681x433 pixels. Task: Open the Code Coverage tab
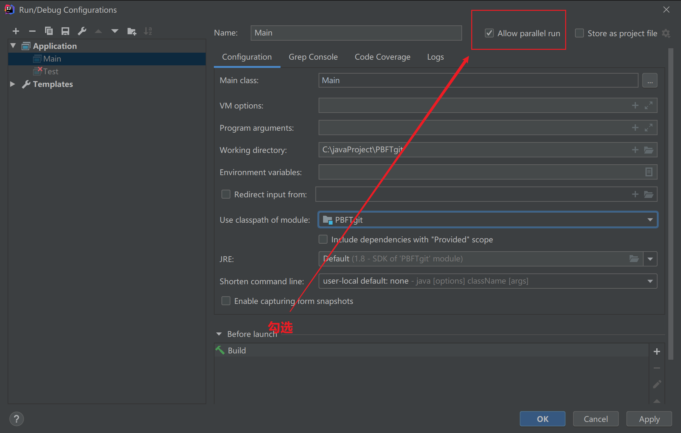point(382,57)
